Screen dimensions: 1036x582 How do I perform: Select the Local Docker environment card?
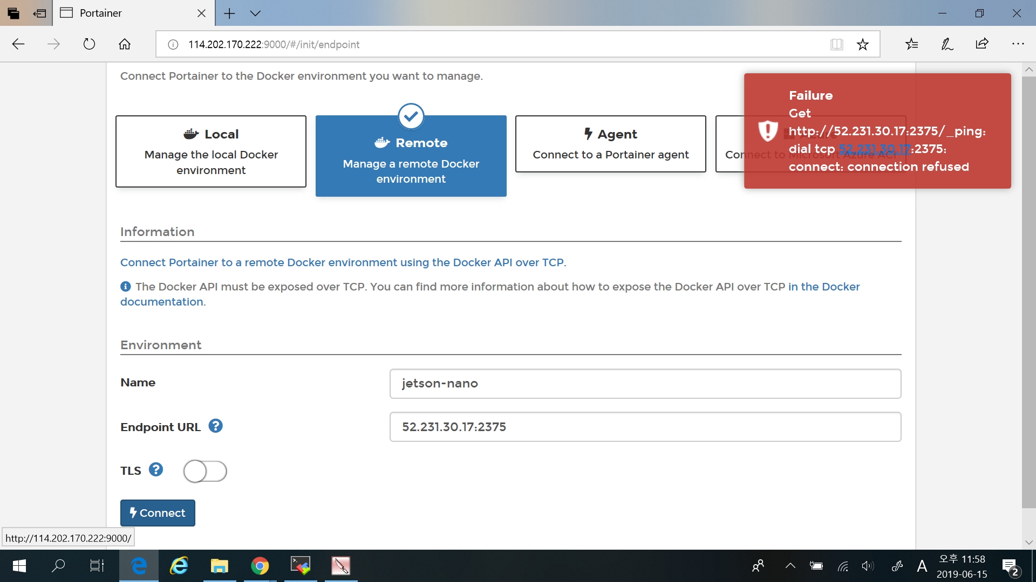tap(211, 151)
